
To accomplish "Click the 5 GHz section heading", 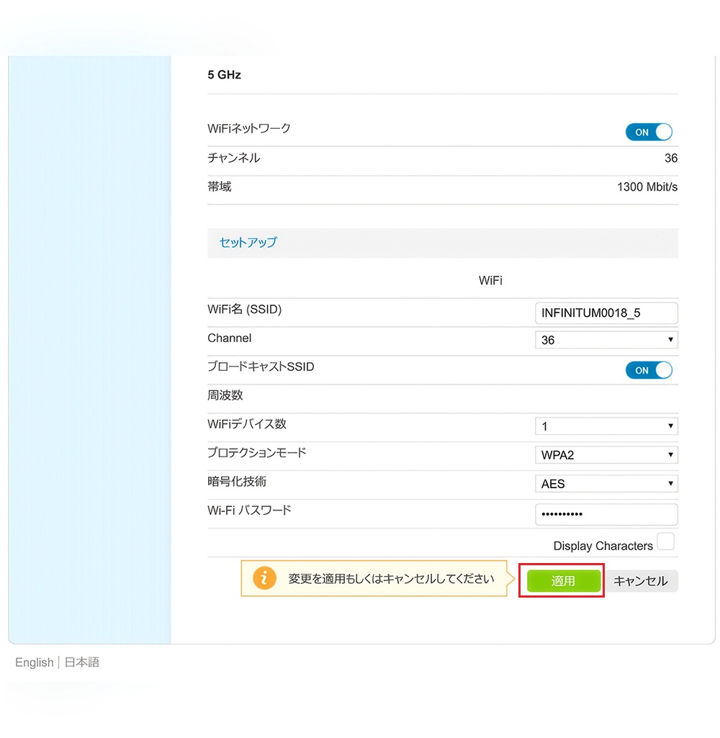I will pyautogui.click(x=225, y=75).
